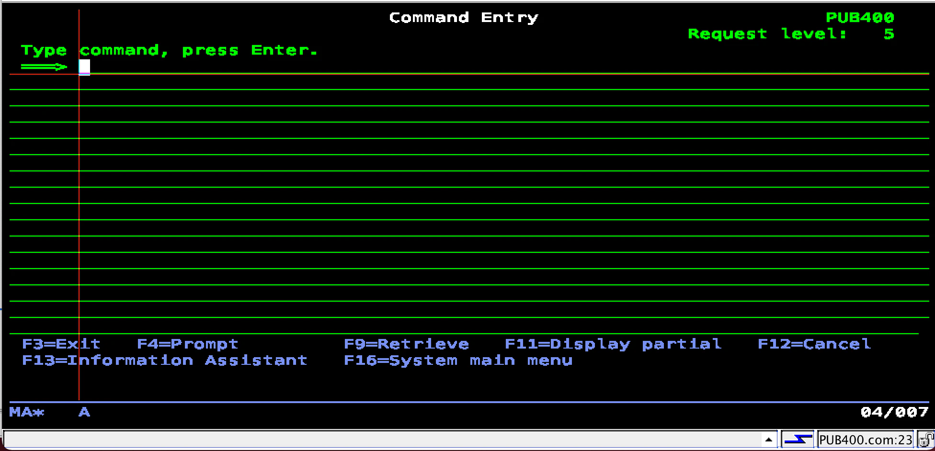Click the cursor position 04/007 indicator
This screenshot has width=935, height=451.
tap(894, 412)
